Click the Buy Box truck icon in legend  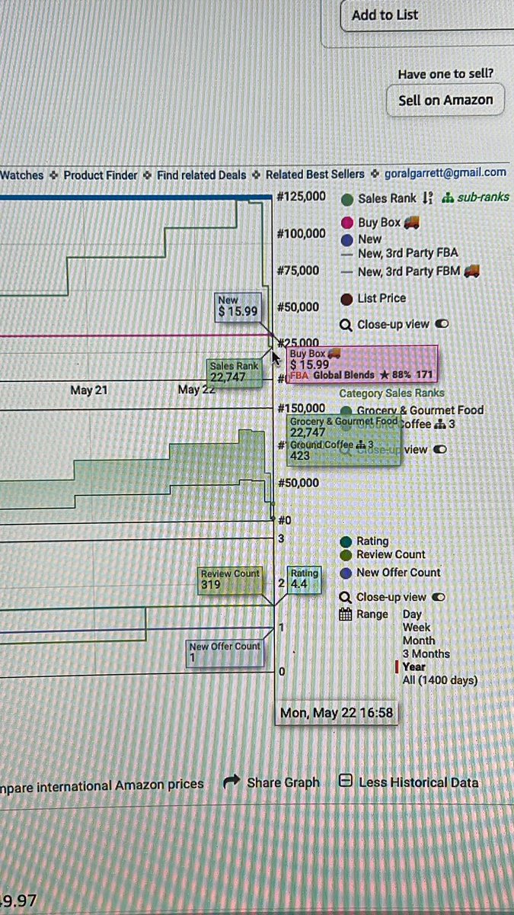[412, 223]
